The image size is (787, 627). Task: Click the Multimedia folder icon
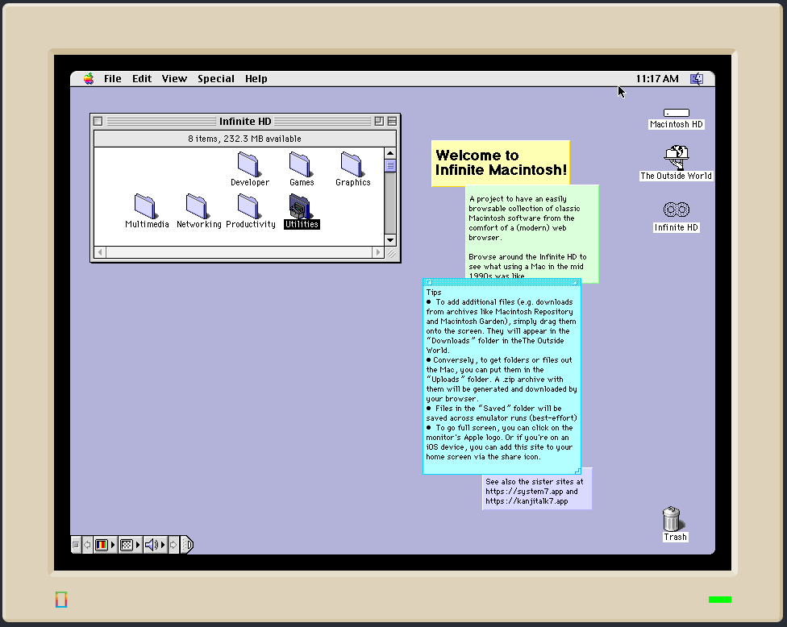coord(146,206)
